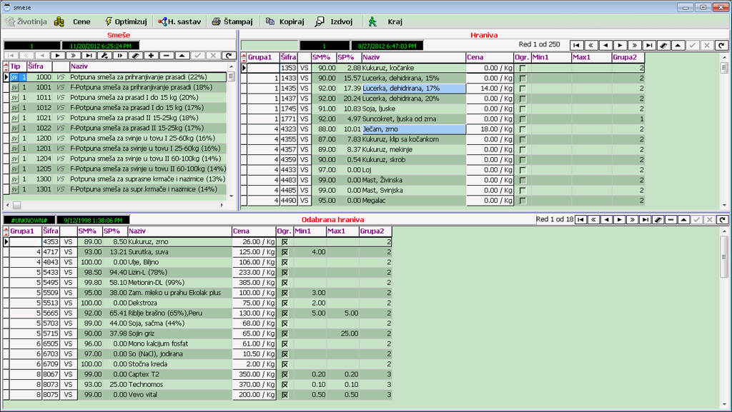Screen dimensions: 732x412
Task: Click the eraser icon in Hraniva navigator
Action: 663,45
